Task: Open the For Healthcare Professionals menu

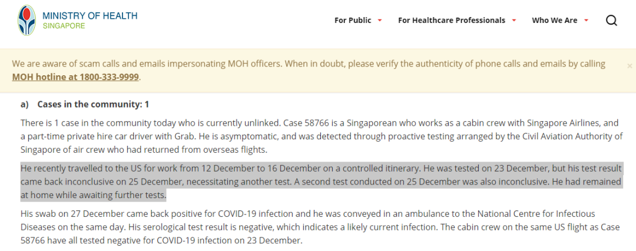Action: pos(451,21)
